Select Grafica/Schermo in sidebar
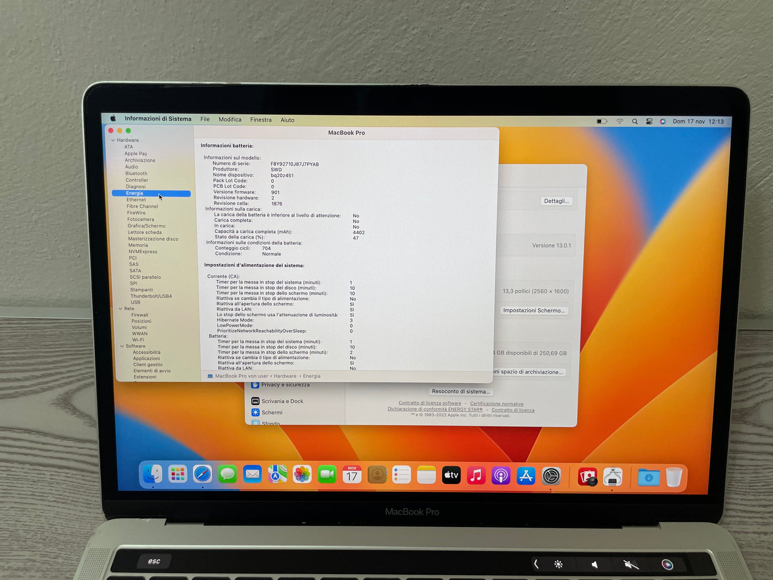The image size is (773, 580). click(x=147, y=226)
